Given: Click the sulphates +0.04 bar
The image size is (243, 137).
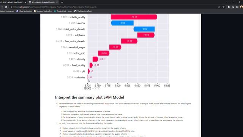Looking at the screenshot, I should 146,35.
